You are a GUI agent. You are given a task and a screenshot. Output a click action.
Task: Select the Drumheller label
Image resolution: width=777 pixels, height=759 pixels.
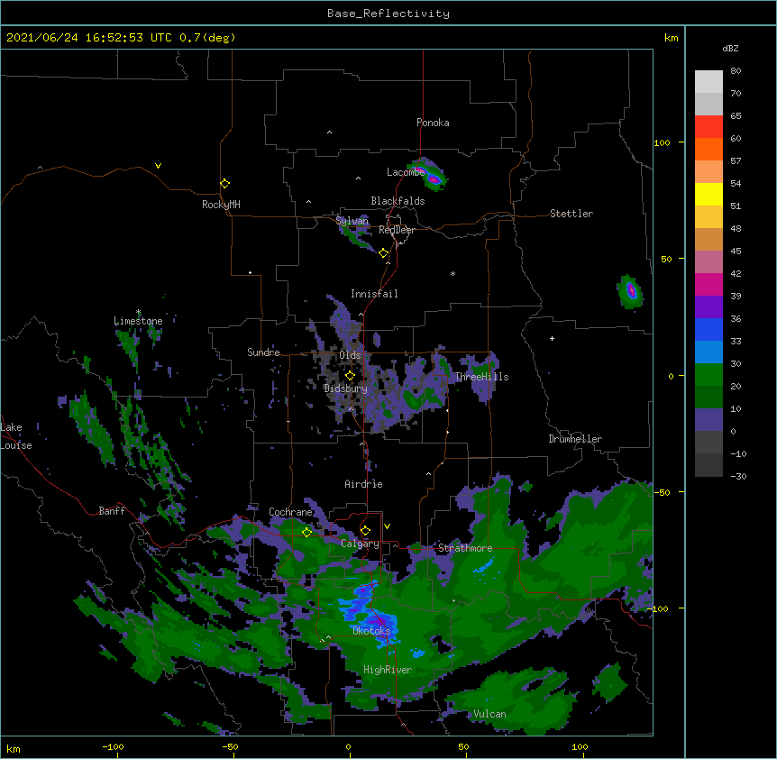pyautogui.click(x=575, y=439)
